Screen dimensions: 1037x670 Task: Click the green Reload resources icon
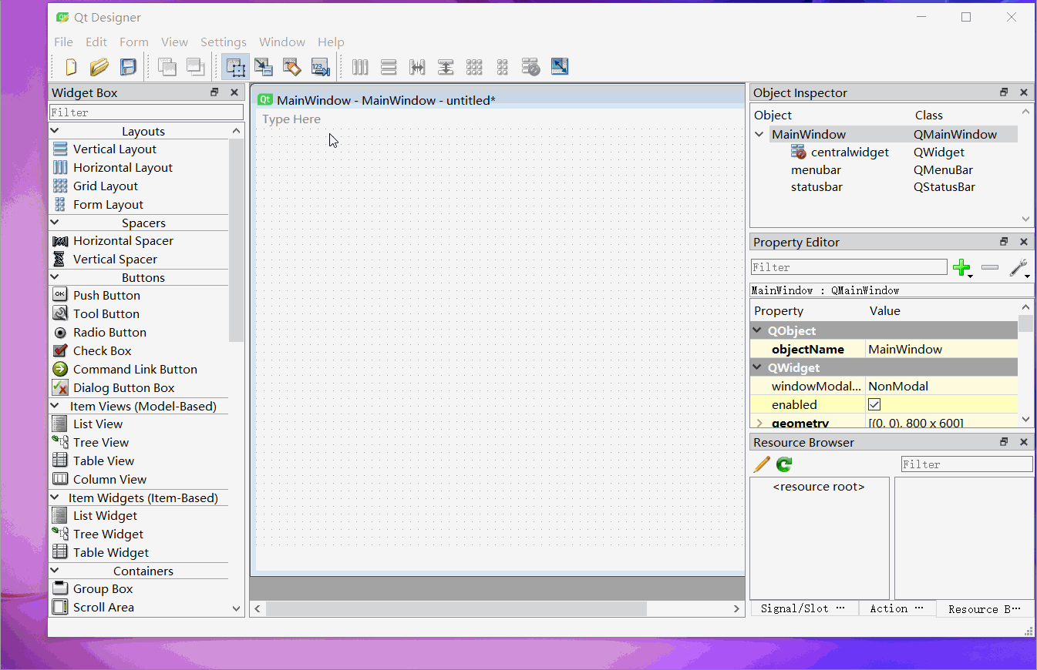tap(784, 464)
